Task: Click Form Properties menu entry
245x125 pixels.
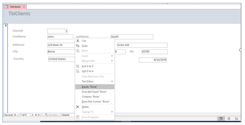Action: click(95, 117)
